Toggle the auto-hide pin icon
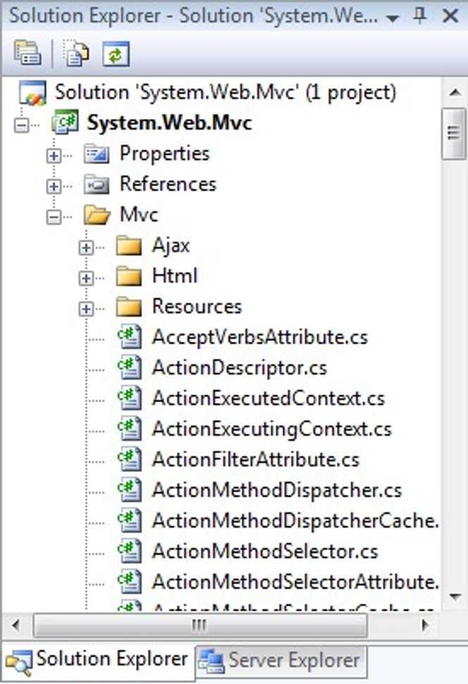The width and height of the screenshot is (468, 684). point(419,16)
